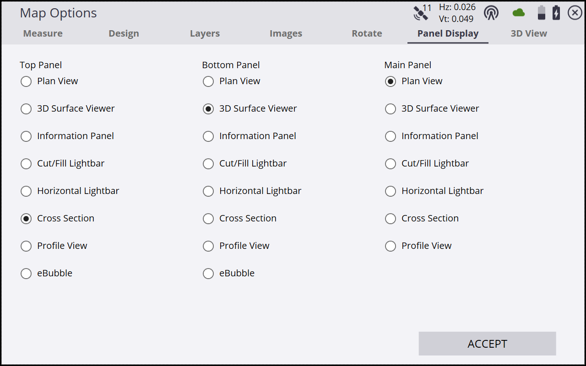
Task: Check the controller battery icon
Action: [x=541, y=12]
